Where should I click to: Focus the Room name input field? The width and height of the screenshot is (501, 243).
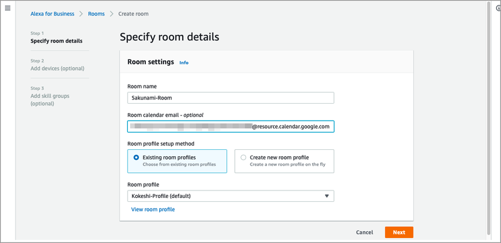click(230, 98)
